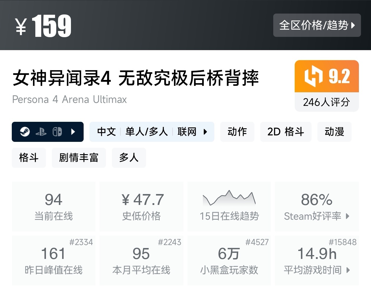
Task: Open the 全区价格/趋势 button
Action: [x=317, y=25]
